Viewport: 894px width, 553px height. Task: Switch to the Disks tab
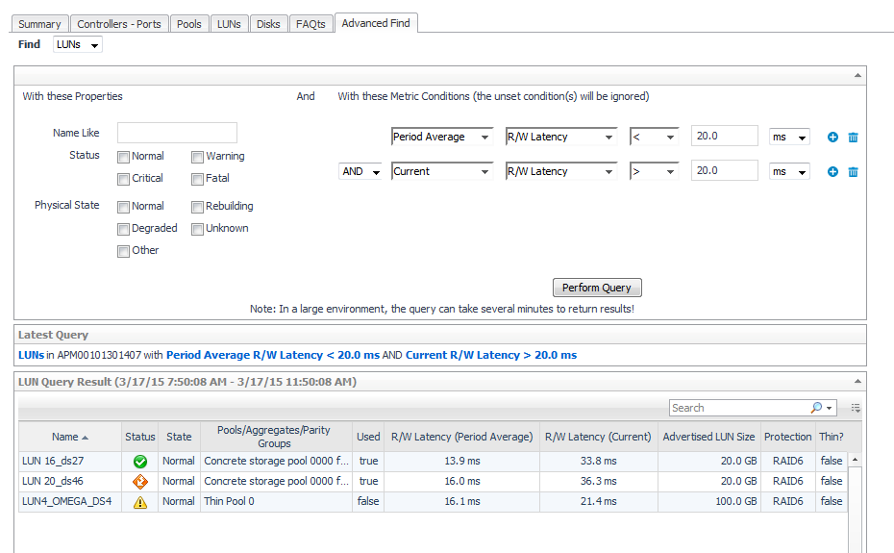coord(268,24)
